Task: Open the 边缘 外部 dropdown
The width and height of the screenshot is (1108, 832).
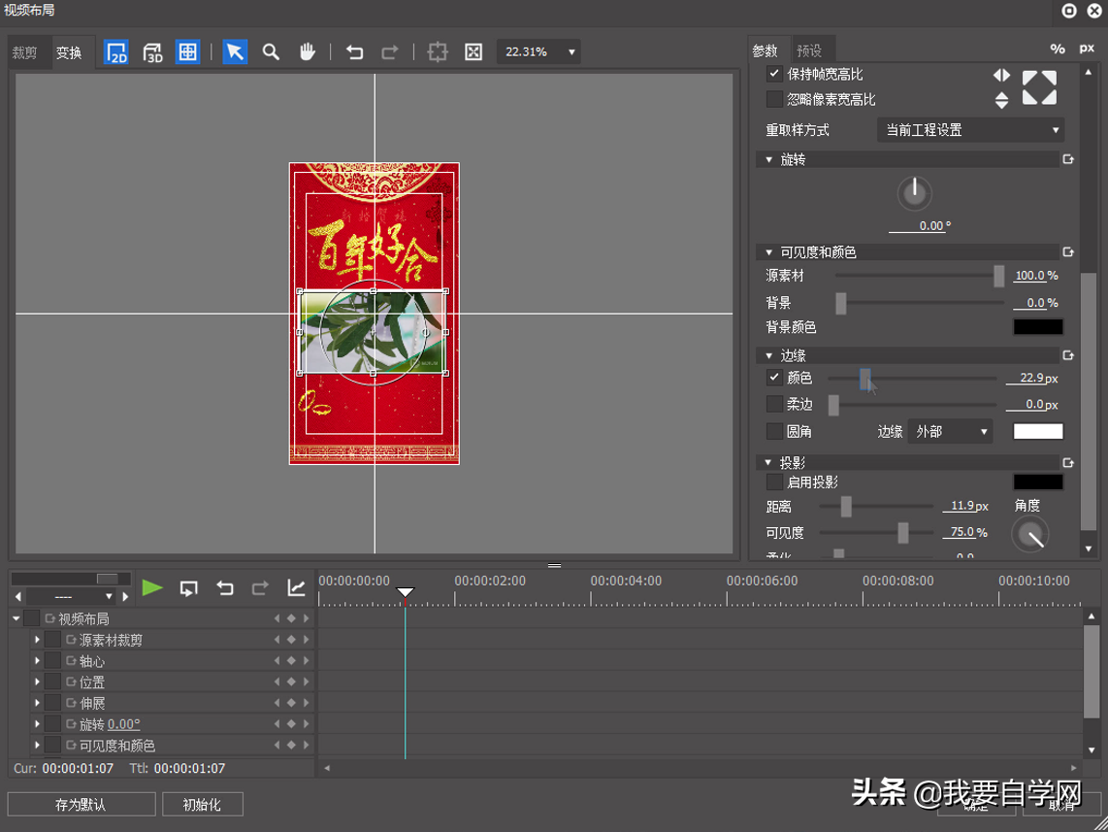Action: (951, 431)
